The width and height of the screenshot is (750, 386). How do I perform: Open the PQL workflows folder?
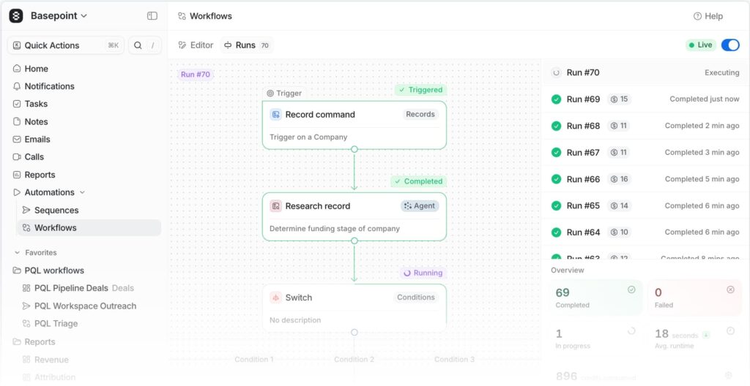coord(53,270)
